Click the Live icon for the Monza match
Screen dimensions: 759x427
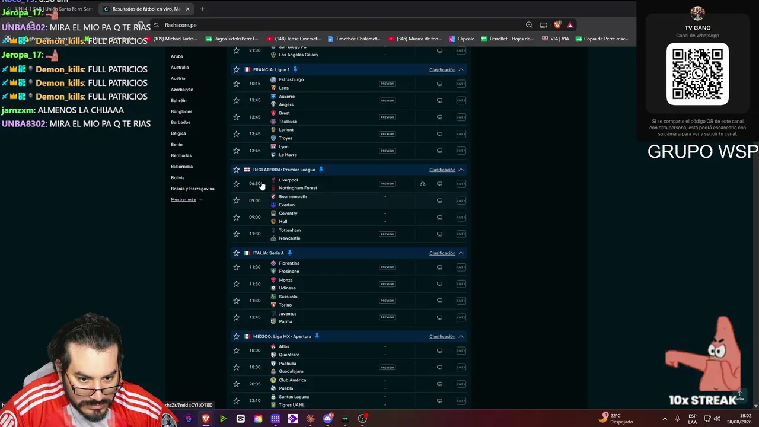[x=461, y=283]
